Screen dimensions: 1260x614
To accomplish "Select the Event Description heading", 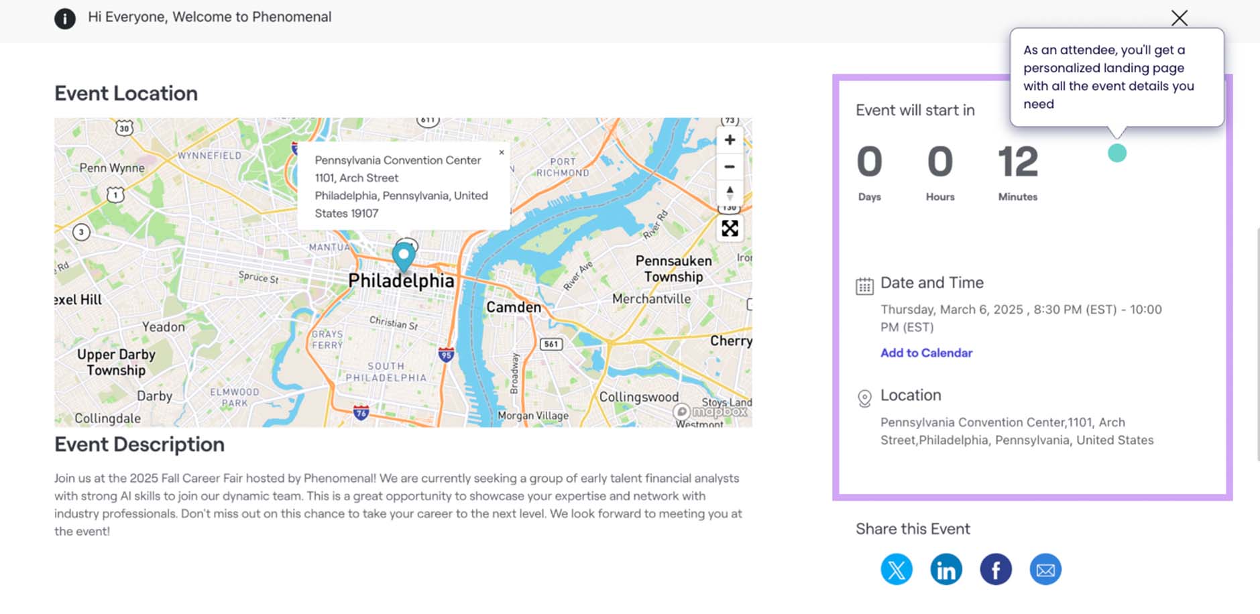I will tap(139, 444).
